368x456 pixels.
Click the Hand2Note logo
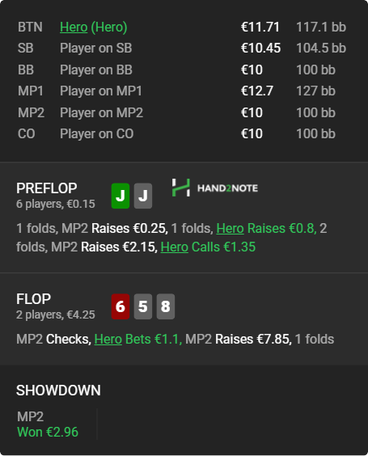(214, 188)
